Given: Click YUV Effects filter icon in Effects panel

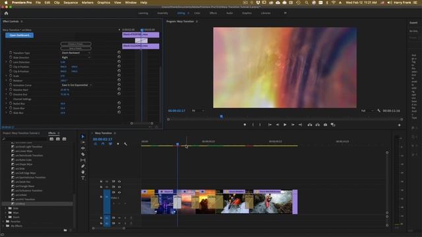Looking at the screenshot, I should 65,139.
